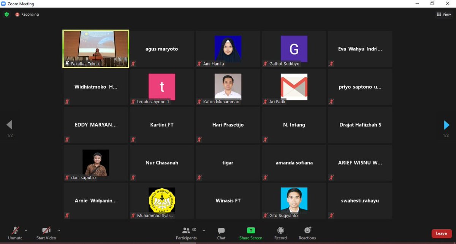Select the priyo saptono tile

(x=360, y=87)
